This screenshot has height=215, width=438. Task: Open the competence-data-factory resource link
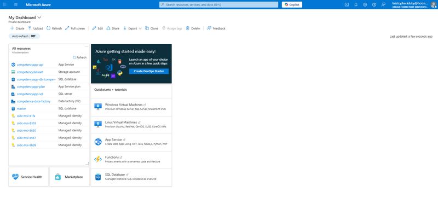coord(33,101)
